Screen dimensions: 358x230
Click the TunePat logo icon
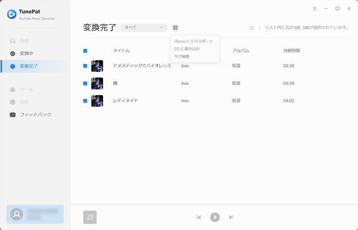(x=12, y=14)
